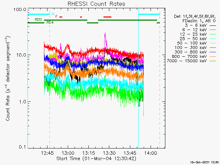Click the "1.0" y-axis label

[x=22, y=102]
